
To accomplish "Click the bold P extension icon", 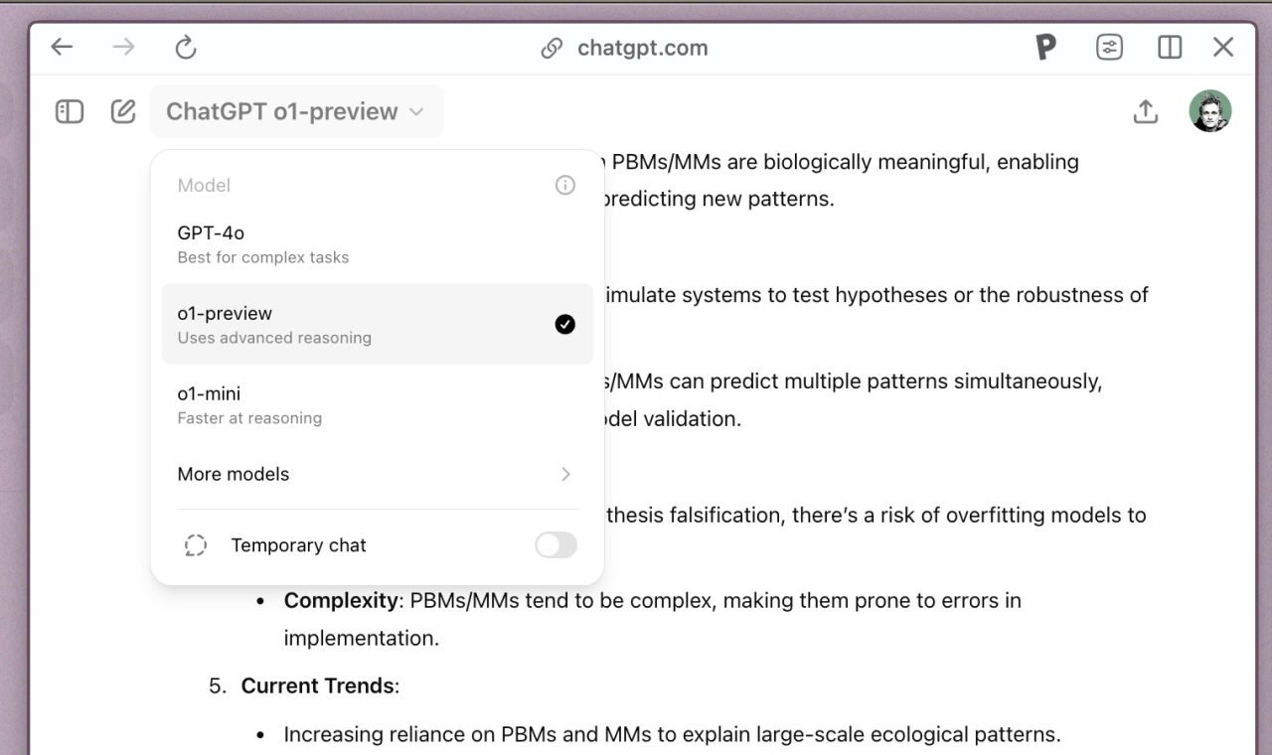I will [1044, 48].
